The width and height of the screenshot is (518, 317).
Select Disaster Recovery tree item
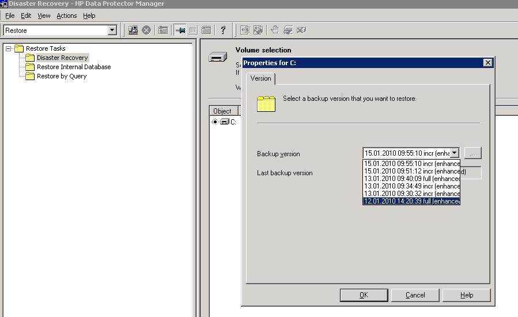tap(62, 58)
